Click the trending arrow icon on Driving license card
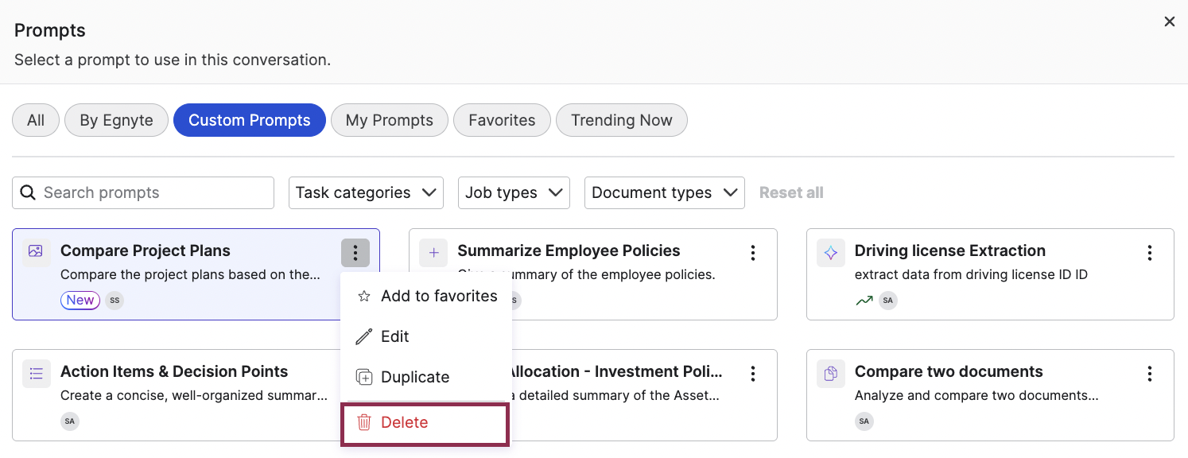 pos(864,301)
